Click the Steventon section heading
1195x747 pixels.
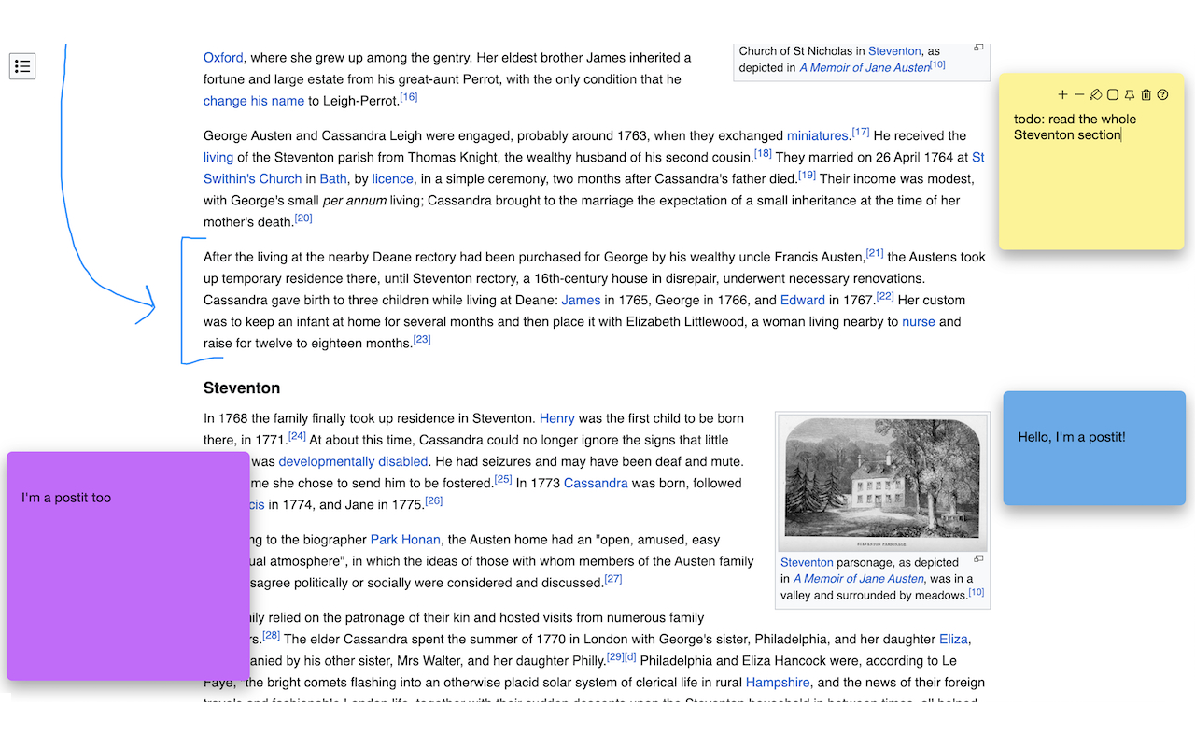[x=242, y=388]
